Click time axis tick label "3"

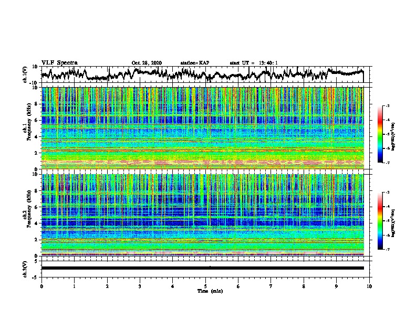point(140,286)
